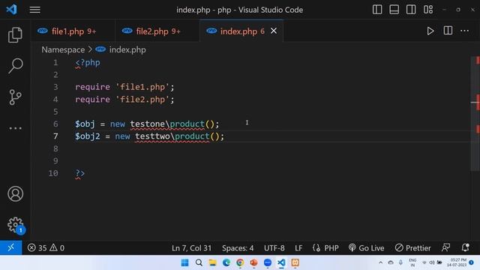
Task: Click testtwo\product on line 7
Action: tap(172, 136)
